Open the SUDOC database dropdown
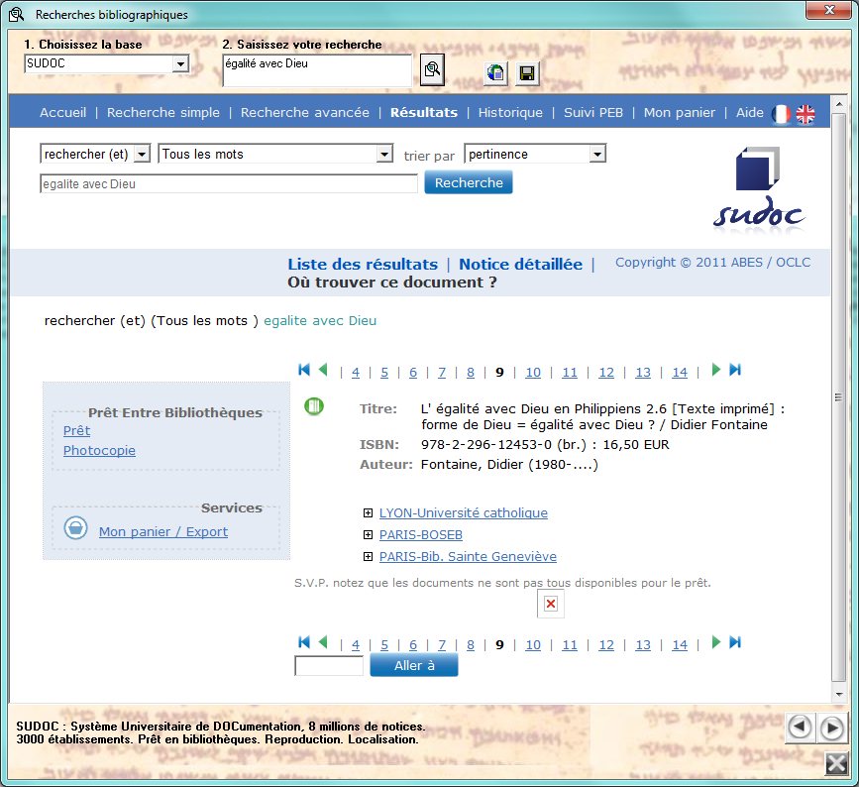 tap(180, 64)
